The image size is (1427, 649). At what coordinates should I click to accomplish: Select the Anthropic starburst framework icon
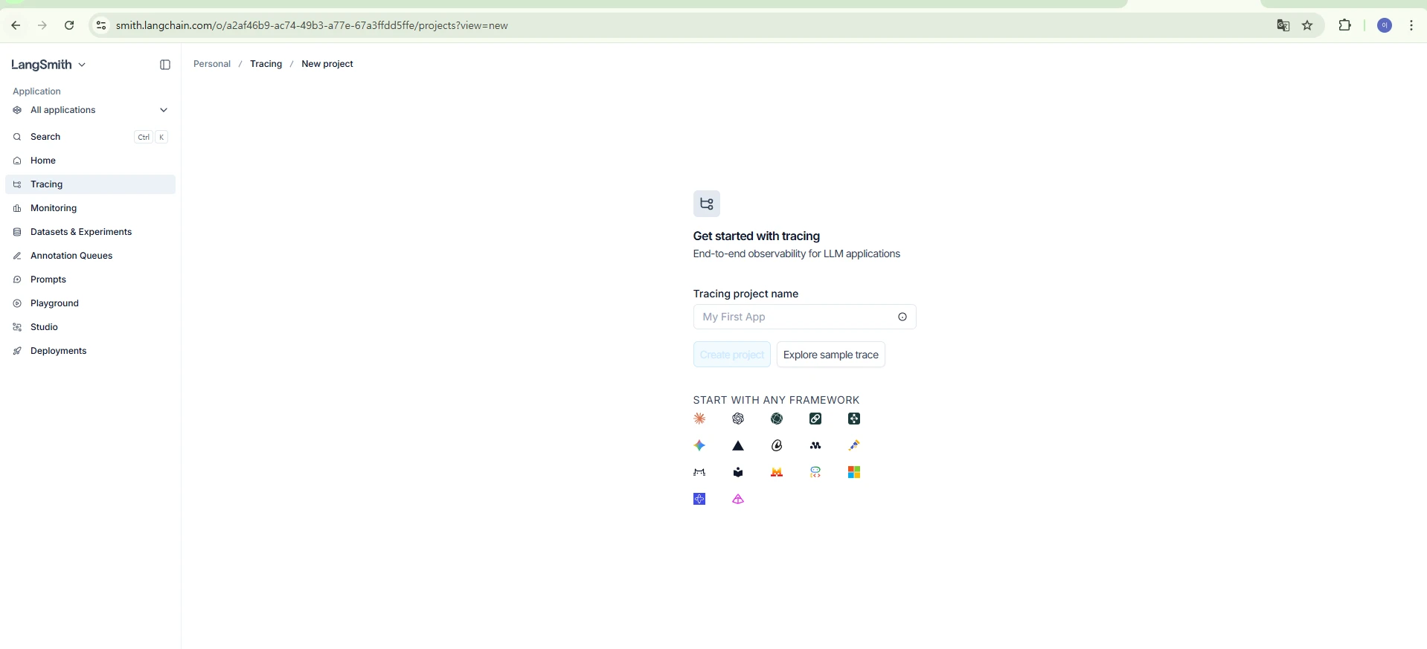(x=699, y=419)
